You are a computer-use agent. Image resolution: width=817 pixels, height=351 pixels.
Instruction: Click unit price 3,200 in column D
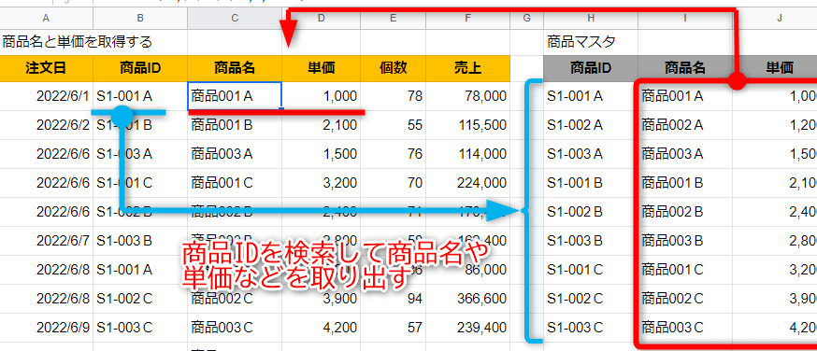point(321,183)
